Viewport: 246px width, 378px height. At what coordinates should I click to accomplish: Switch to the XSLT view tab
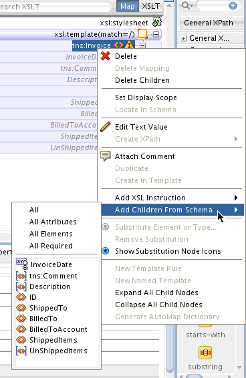click(x=150, y=6)
